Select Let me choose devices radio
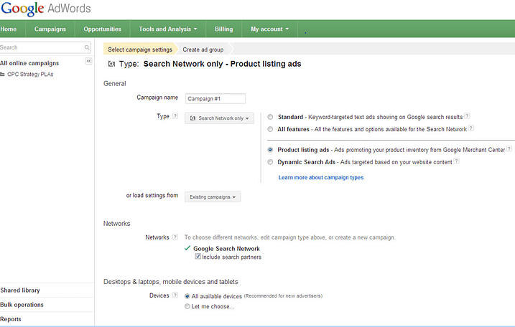Image resolution: width=515 pixels, height=327 pixels. [x=187, y=306]
